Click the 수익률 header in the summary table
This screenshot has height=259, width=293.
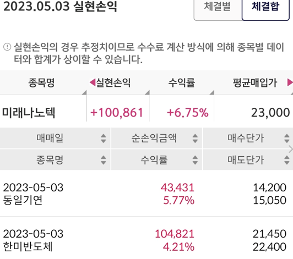click(182, 82)
